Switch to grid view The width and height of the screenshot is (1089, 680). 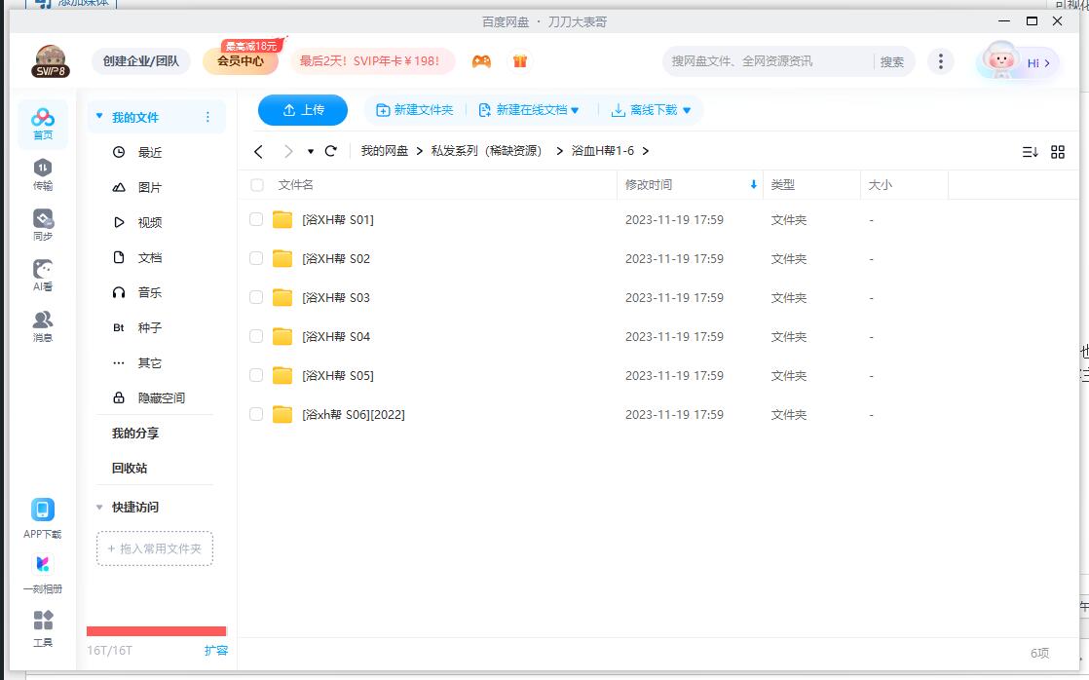tap(1058, 152)
